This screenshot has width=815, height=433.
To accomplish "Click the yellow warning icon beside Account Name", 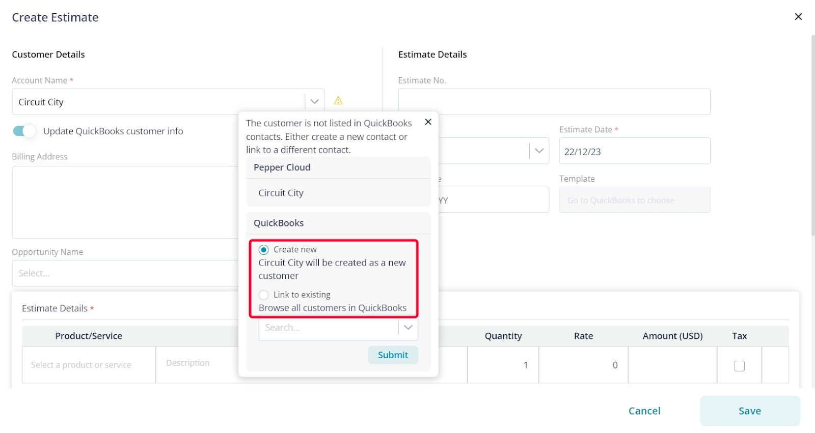I will (x=338, y=101).
